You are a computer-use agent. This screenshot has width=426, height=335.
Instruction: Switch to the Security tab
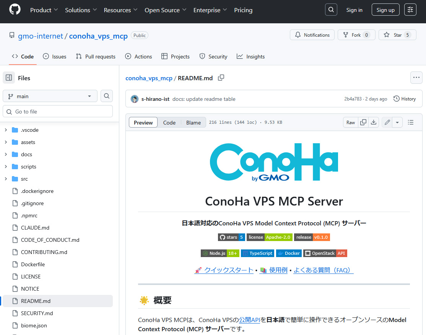[x=213, y=57]
